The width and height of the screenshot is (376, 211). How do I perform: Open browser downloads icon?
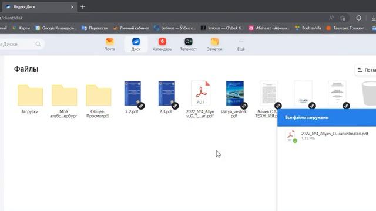tap(374, 18)
